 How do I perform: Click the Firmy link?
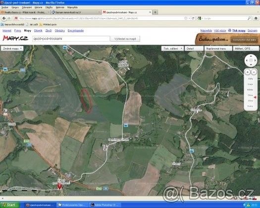coord(17,31)
